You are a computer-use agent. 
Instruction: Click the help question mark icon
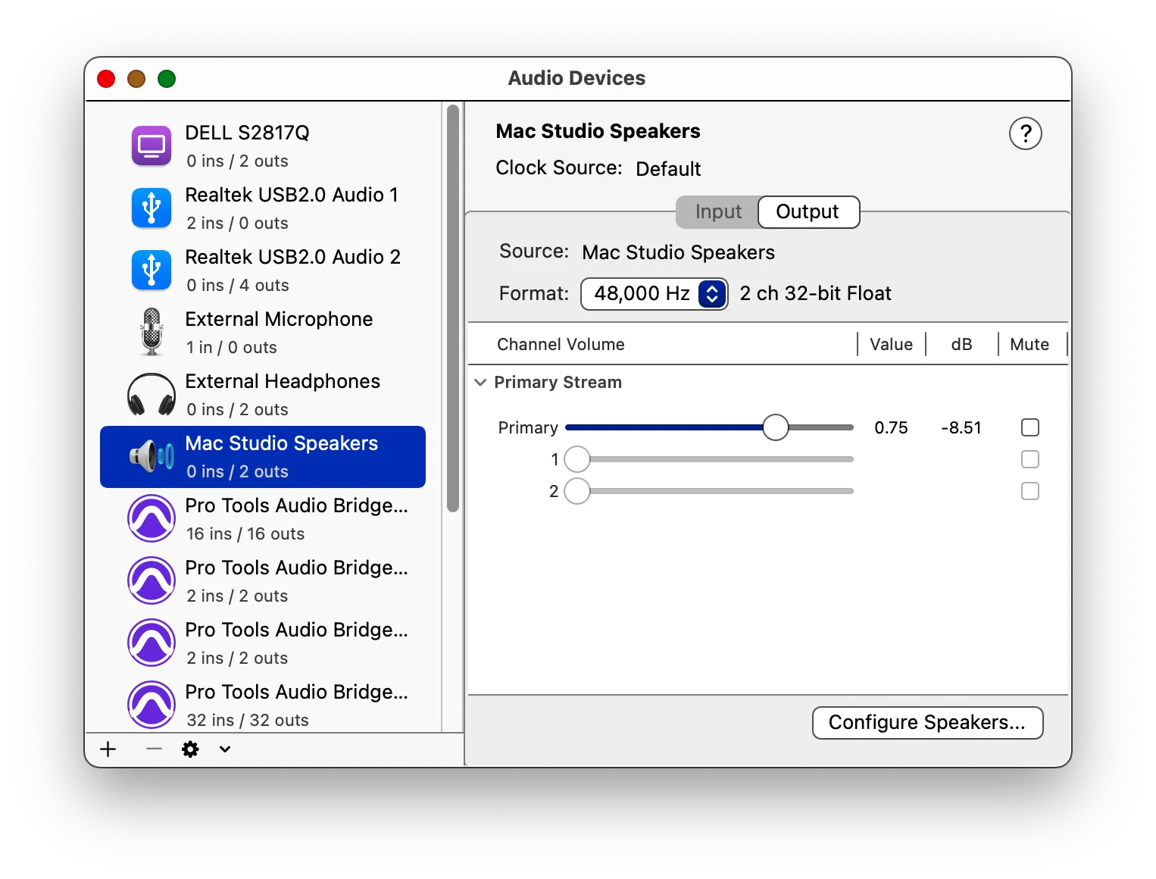point(1026,133)
